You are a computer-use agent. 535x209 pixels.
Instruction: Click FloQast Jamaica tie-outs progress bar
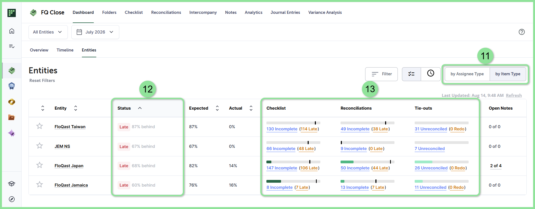click(x=441, y=181)
